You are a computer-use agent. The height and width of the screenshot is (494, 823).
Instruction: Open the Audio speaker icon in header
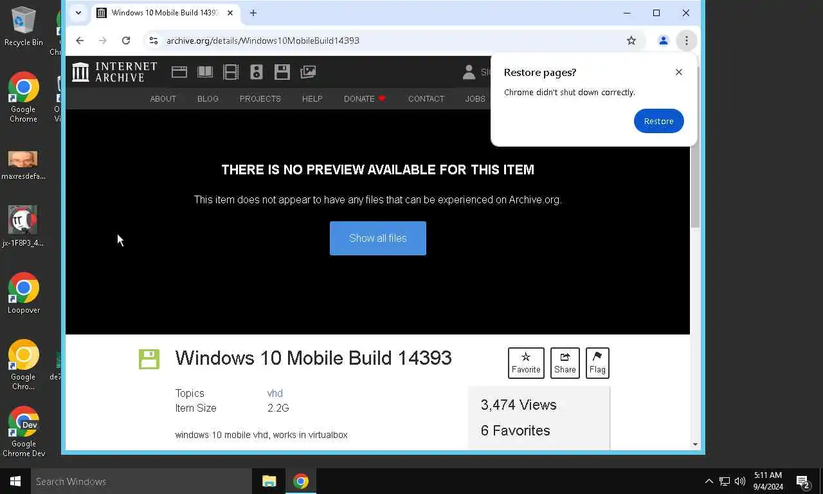pos(257,72)
